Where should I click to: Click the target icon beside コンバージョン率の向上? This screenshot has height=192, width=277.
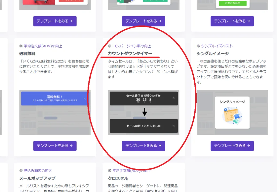pos(110,46)
